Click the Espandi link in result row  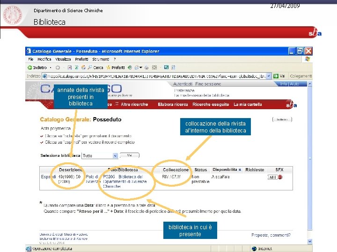[48, 177]
